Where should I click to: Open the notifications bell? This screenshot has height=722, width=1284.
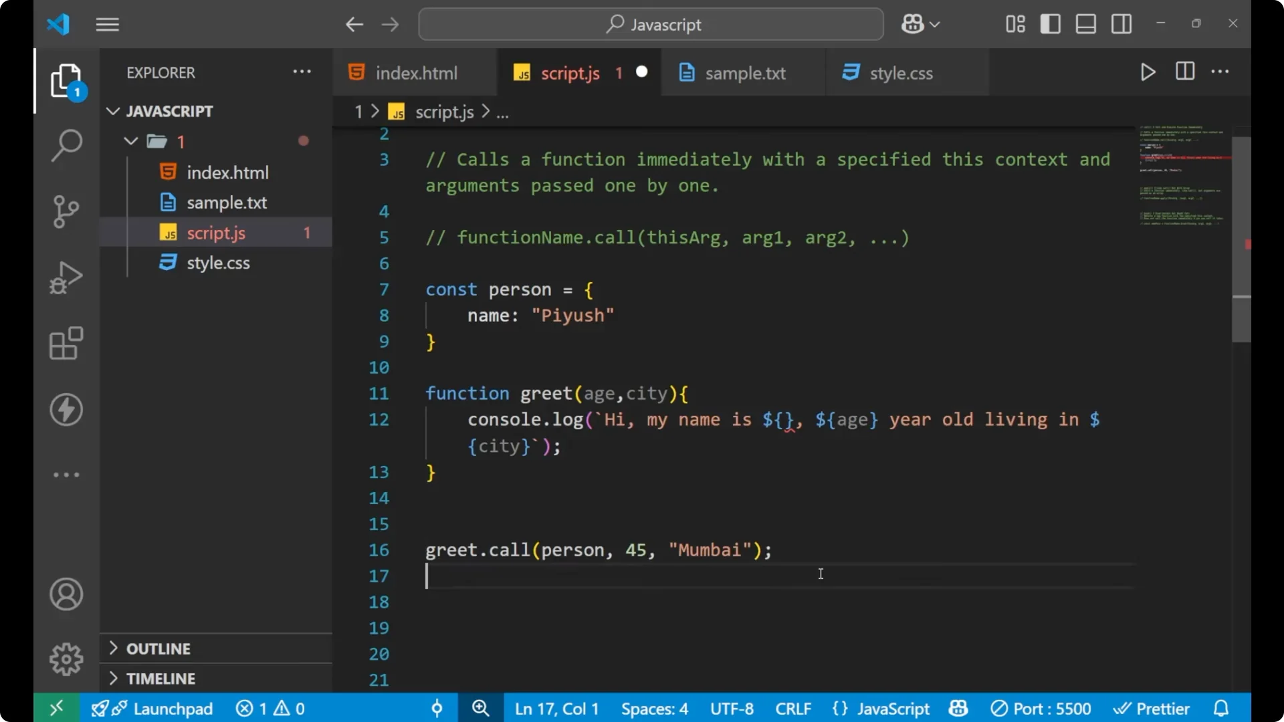[x=1221, y=708]
